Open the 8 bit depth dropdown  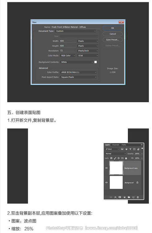click(88, 56)
